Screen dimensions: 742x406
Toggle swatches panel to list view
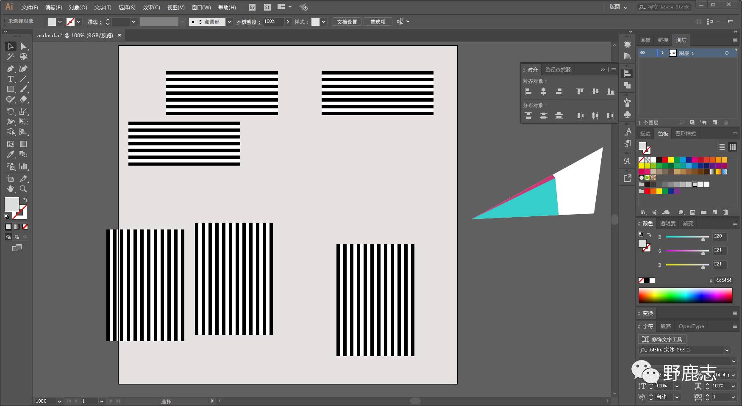[x=722, y=147]
